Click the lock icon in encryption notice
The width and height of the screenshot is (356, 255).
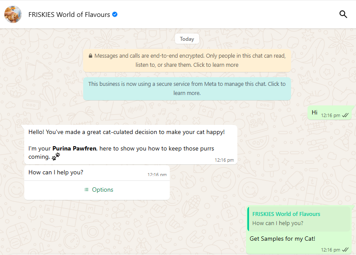click(91, 56)
